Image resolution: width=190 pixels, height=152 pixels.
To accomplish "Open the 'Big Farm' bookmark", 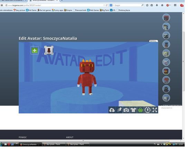I will coord(104,10).
